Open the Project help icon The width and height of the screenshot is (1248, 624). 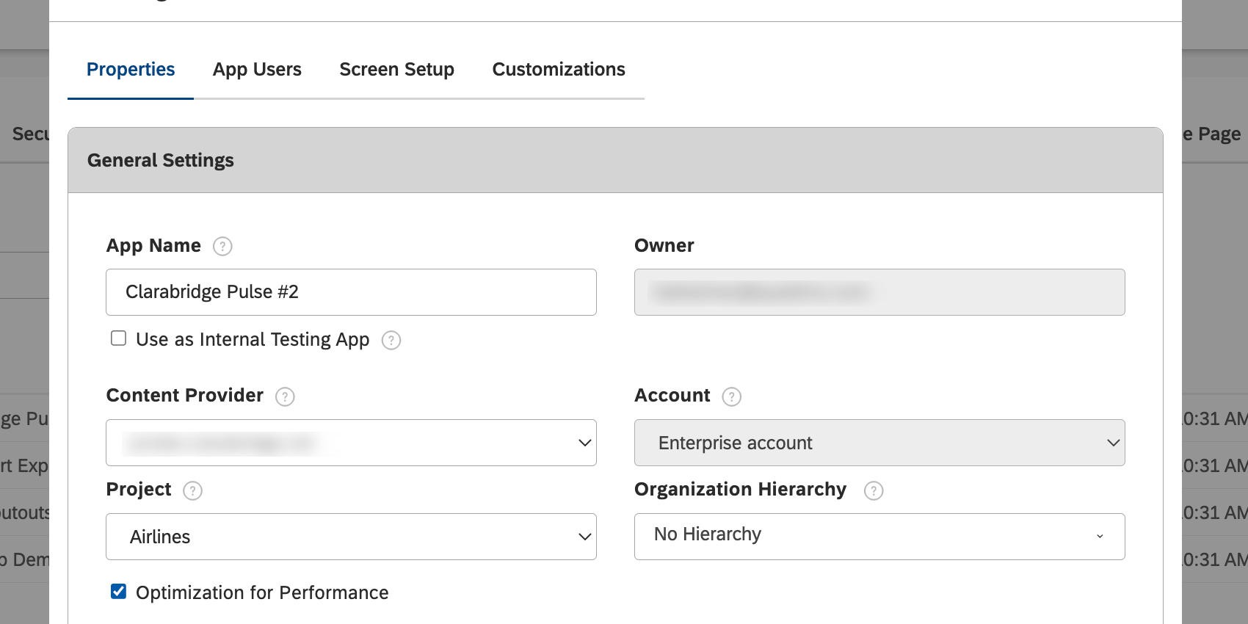pyautogui.click(x=192, y=490)
